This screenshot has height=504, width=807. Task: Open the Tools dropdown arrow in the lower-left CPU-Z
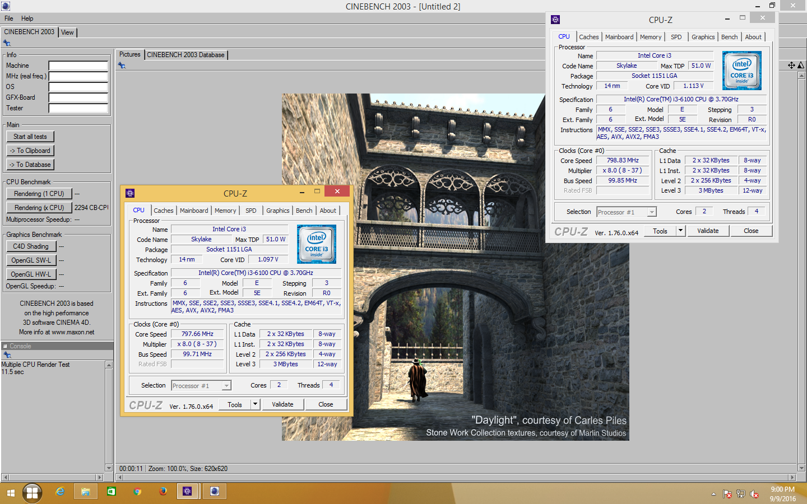256,404
